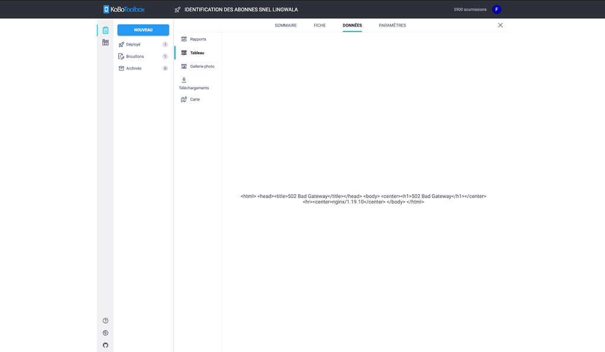This screenshot has height=352, width=605.
Task: Show Archivés projects
Action: coord(134,68)
